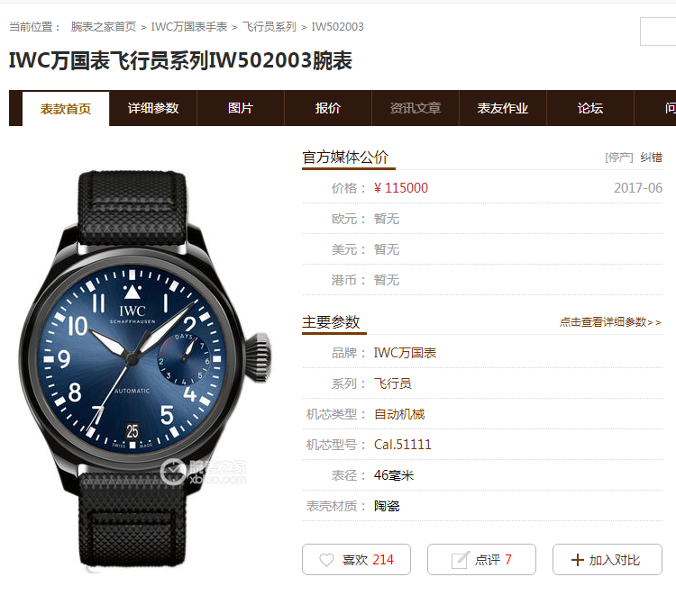Screen dimensions: 676x595
Task: Click the 陶瓷 case material link
Action: pos(387,506)
